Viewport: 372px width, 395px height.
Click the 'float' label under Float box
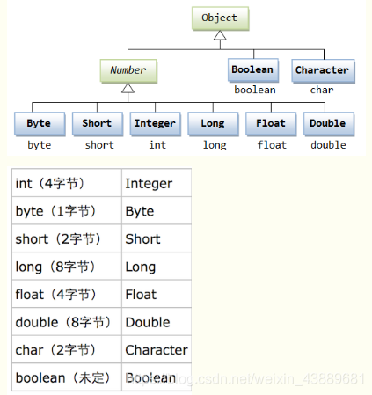pyautogui.click(x=272, y=145)
